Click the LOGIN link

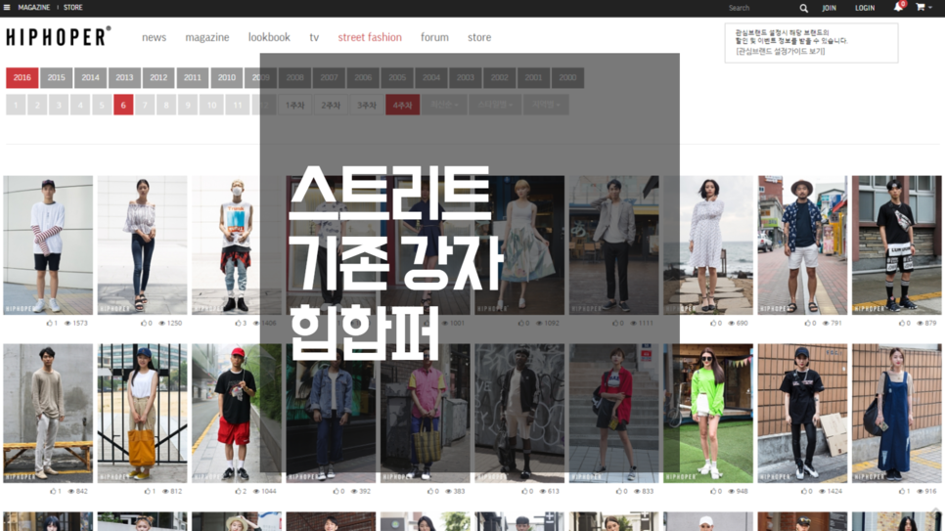click(x=865, y=8)
